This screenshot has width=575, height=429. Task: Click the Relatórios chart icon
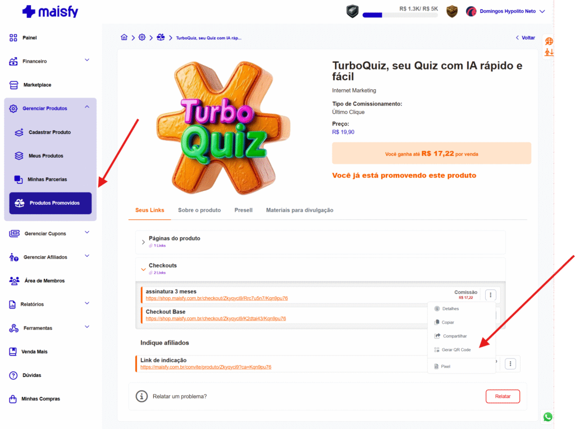12,305
